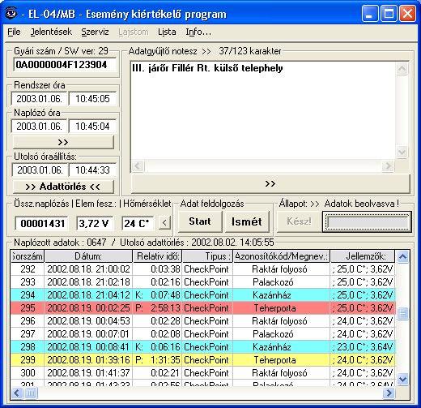This screenshot has height=408, width=421.
Task: Click the eye application icon in title bar
Action: coord(11,14)
